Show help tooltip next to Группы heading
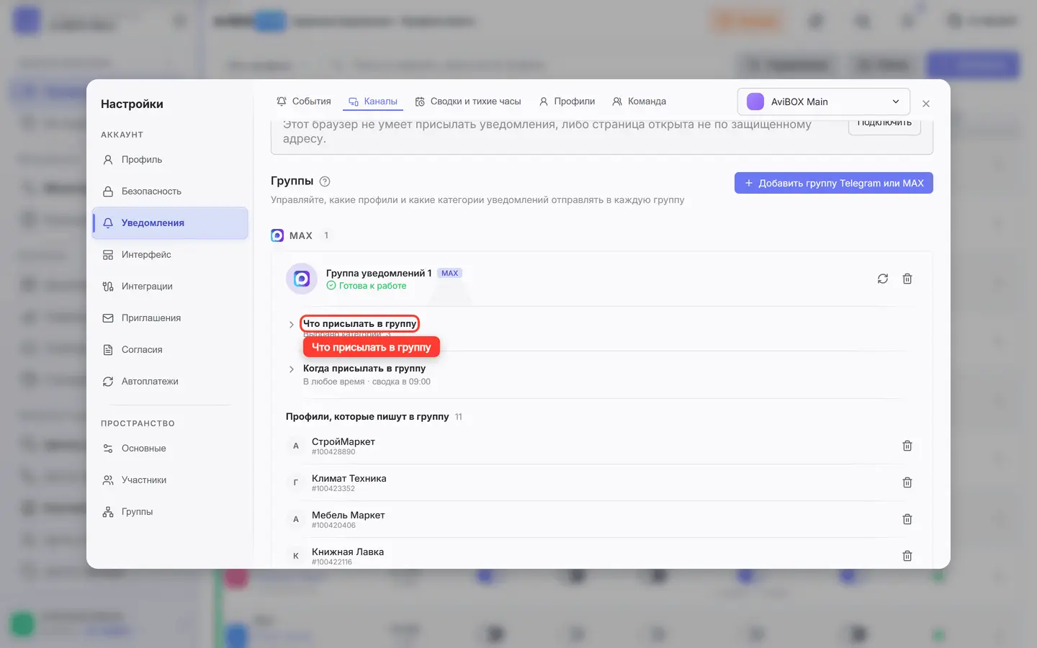1037x648 pixels. point(325,181)
